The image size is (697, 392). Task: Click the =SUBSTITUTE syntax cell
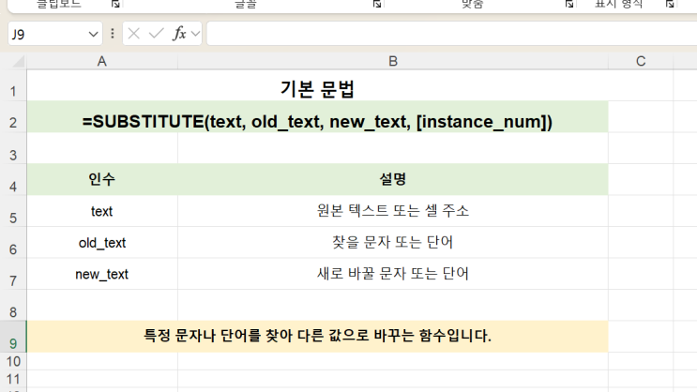coord(317,117)
